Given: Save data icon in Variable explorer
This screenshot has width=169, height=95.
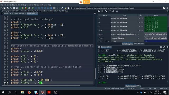Looking at the screenshot, I should pyautogui.click(x=102, y=11).
